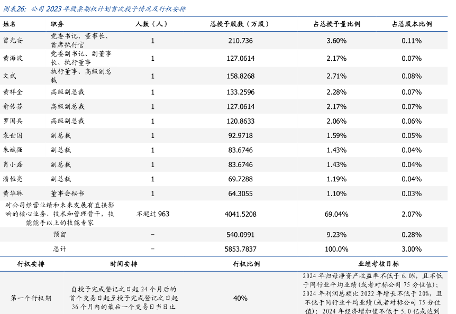
Task: Select the 占总股本比例 column header
Action: coord(412,24)
